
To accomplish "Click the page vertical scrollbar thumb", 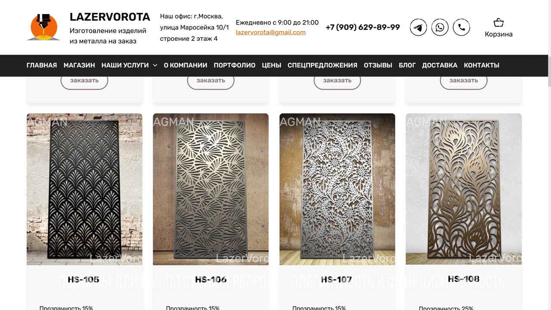I will (x=549, y=71).
